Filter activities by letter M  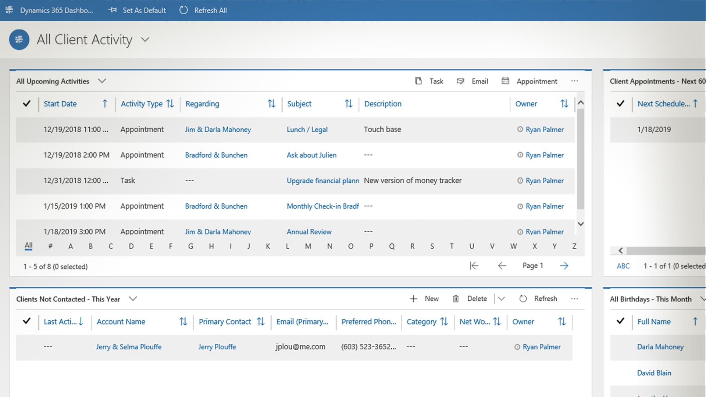click(308, 246)
